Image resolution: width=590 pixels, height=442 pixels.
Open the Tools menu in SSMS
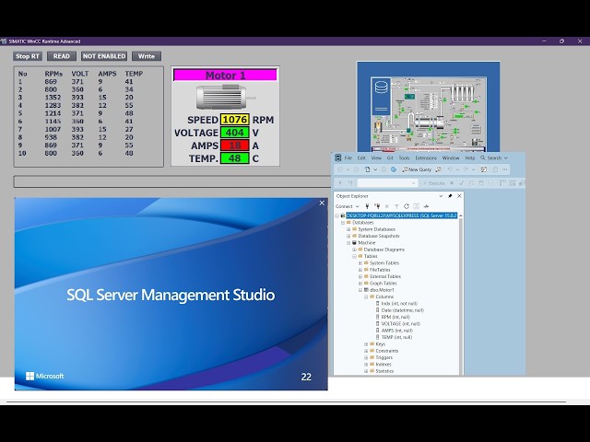tap(404, 158)
